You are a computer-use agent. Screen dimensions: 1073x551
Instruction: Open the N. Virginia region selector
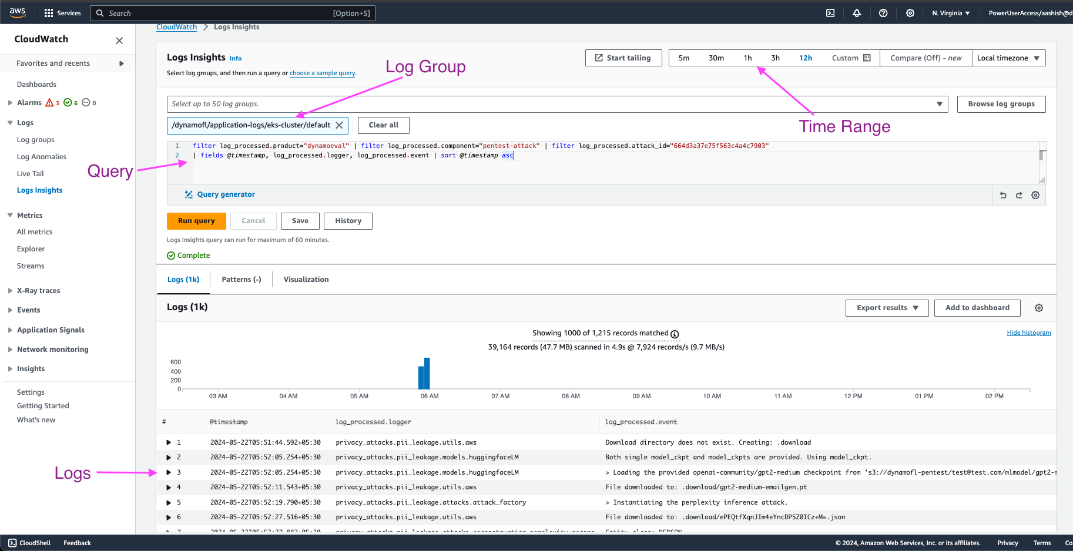[951, 13]
